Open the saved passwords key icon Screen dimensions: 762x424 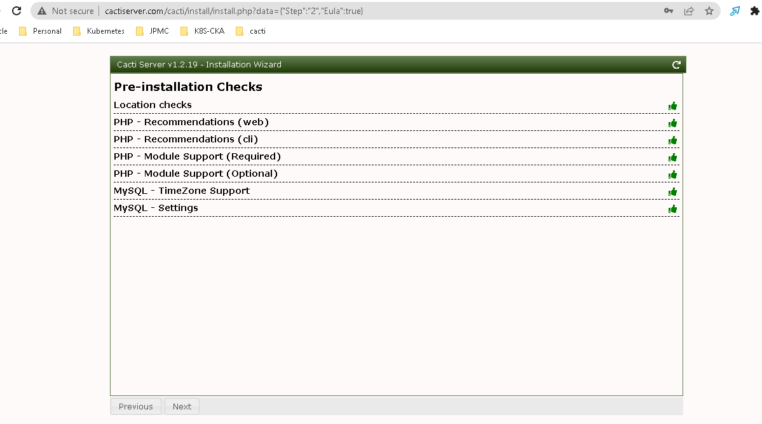[x=669, y=11]
